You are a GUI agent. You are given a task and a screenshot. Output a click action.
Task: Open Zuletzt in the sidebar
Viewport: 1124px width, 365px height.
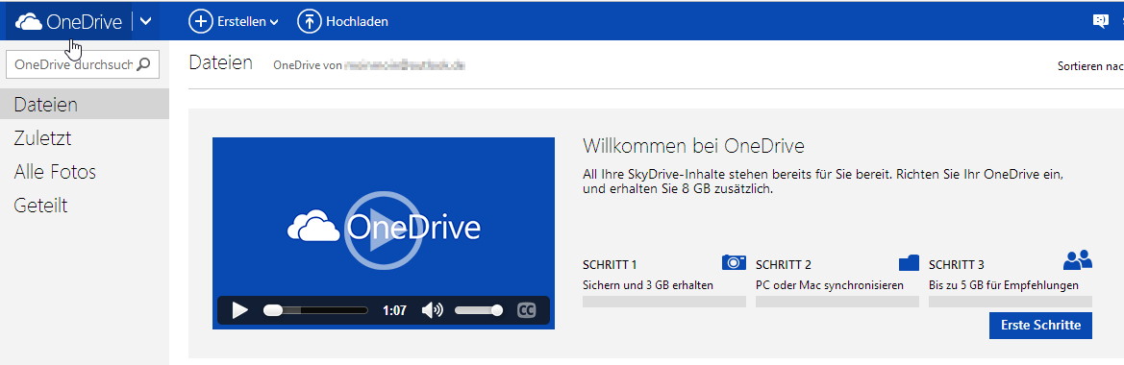tap(42, 138)
